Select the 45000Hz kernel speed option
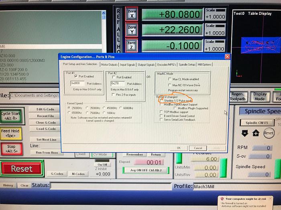Screen dimensions: 281x210 tap(105, 108)
